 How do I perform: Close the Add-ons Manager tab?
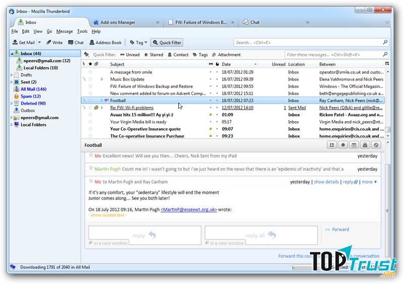[x=158, y=23]
